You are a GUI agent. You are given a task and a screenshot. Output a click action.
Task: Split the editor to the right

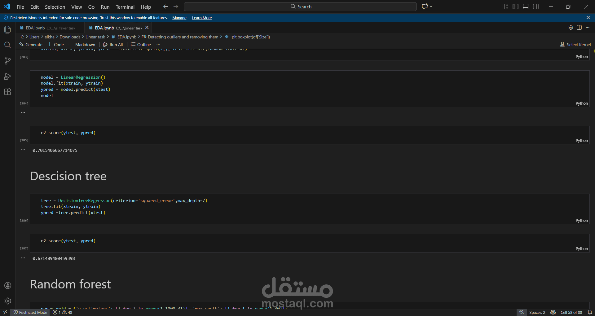[579, 28]
